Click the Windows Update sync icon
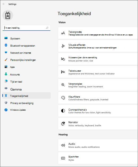This screenshot has height=167, width=138. pos(6,110)
